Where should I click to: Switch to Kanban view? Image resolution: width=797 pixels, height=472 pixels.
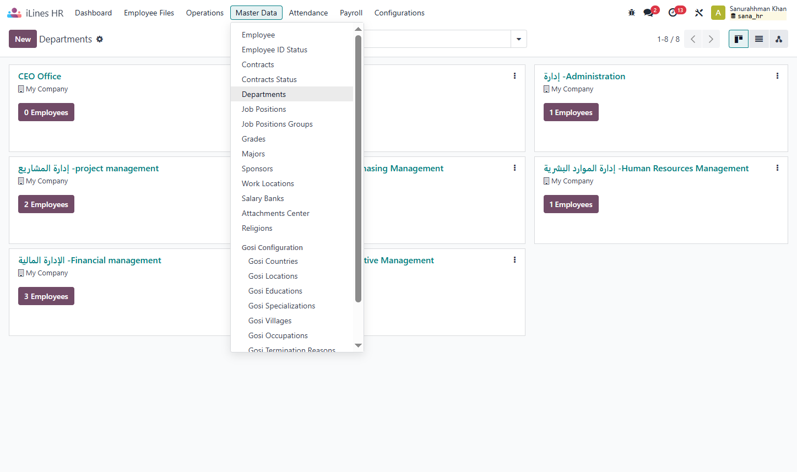click(739, 39)
